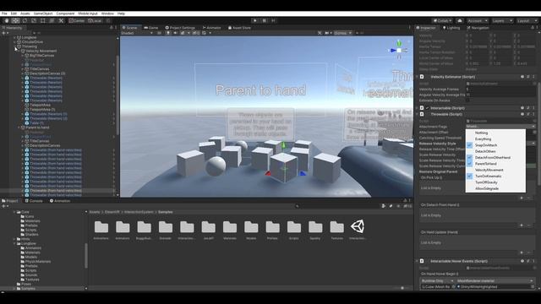Switch to the Asset Store tab

pos(239,28)
